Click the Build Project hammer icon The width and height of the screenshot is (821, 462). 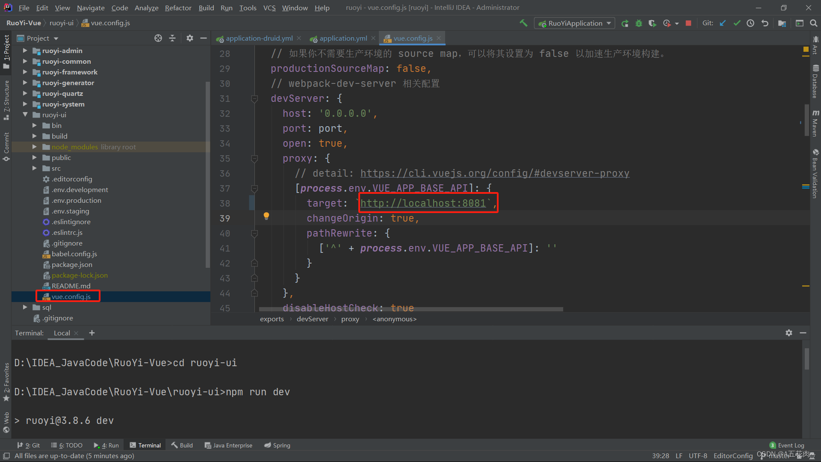coord(523,23)
